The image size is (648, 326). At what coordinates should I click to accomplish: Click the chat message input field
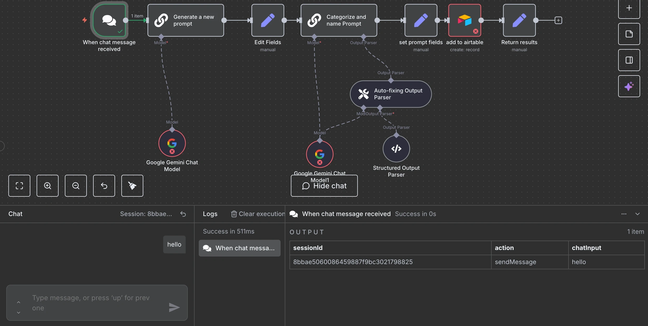[x=94, y=303]
